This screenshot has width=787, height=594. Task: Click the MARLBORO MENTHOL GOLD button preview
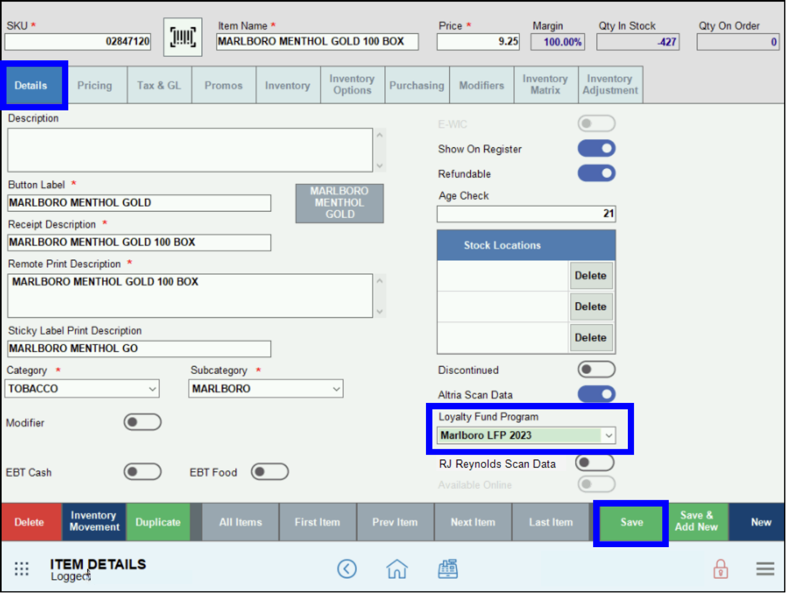coord(340,203)
